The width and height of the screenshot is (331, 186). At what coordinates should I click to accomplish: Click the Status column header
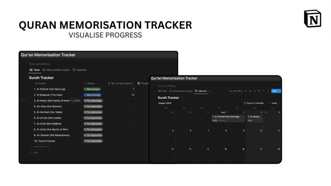(x=89, y=84)
